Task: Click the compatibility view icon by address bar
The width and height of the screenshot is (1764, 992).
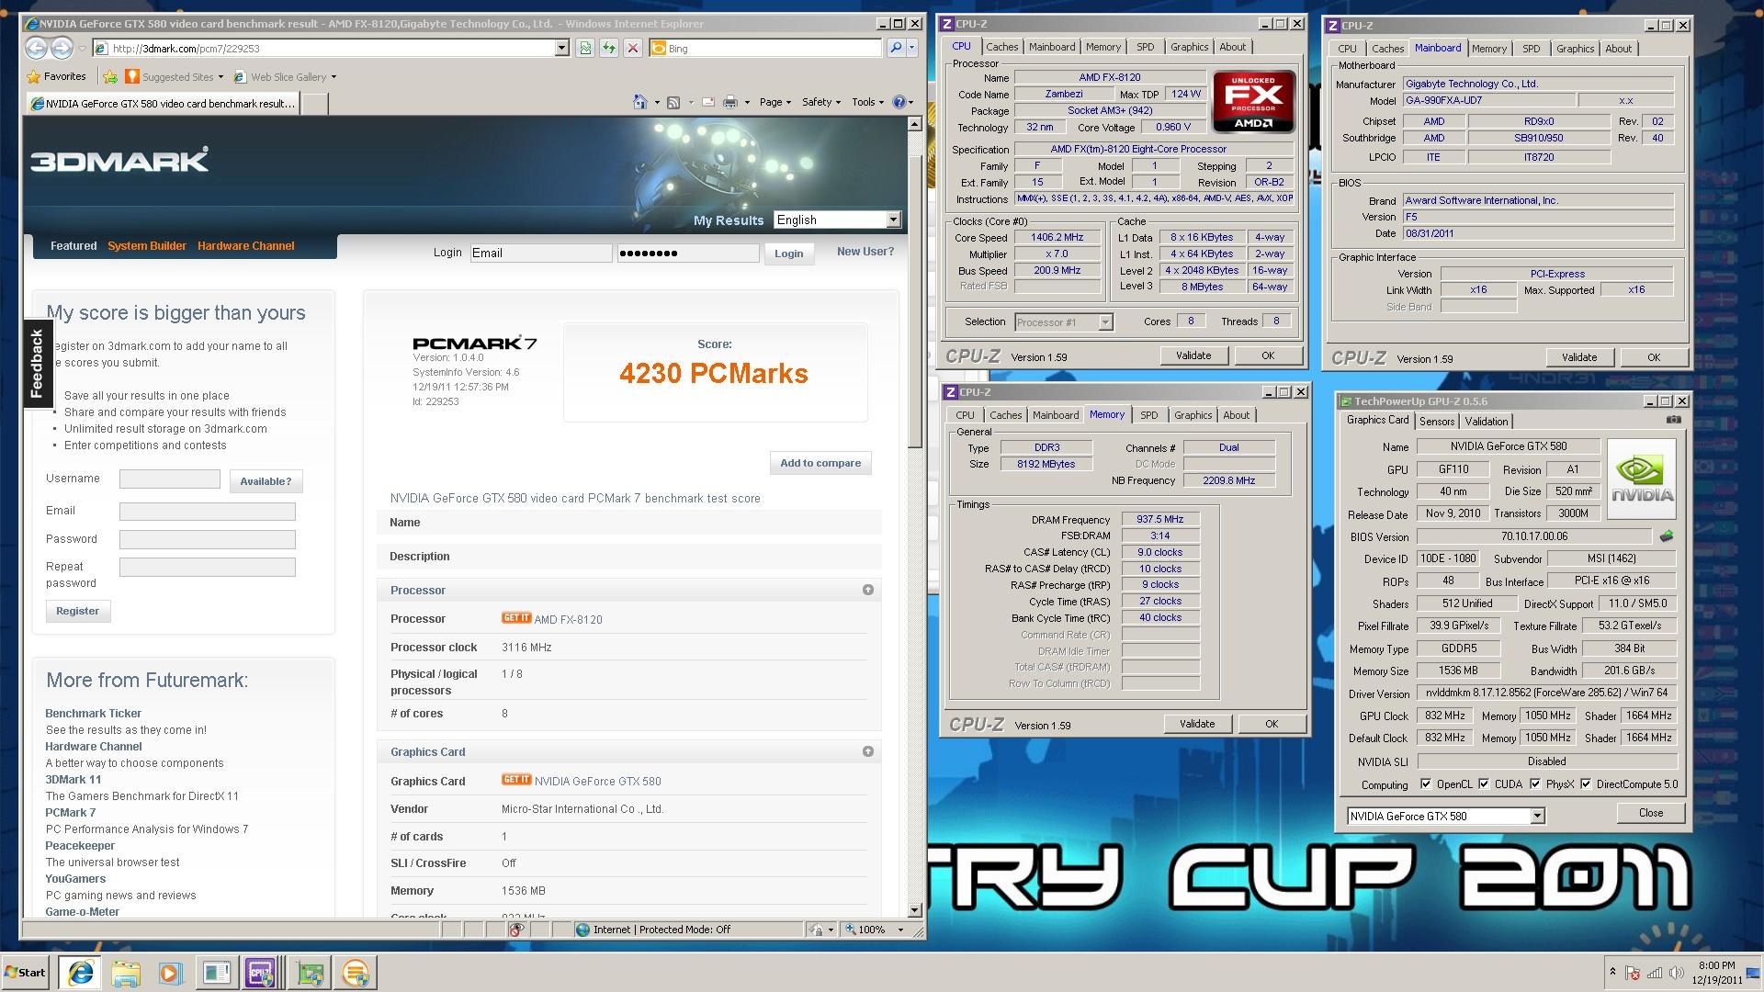Action: [x=585, y=48]
